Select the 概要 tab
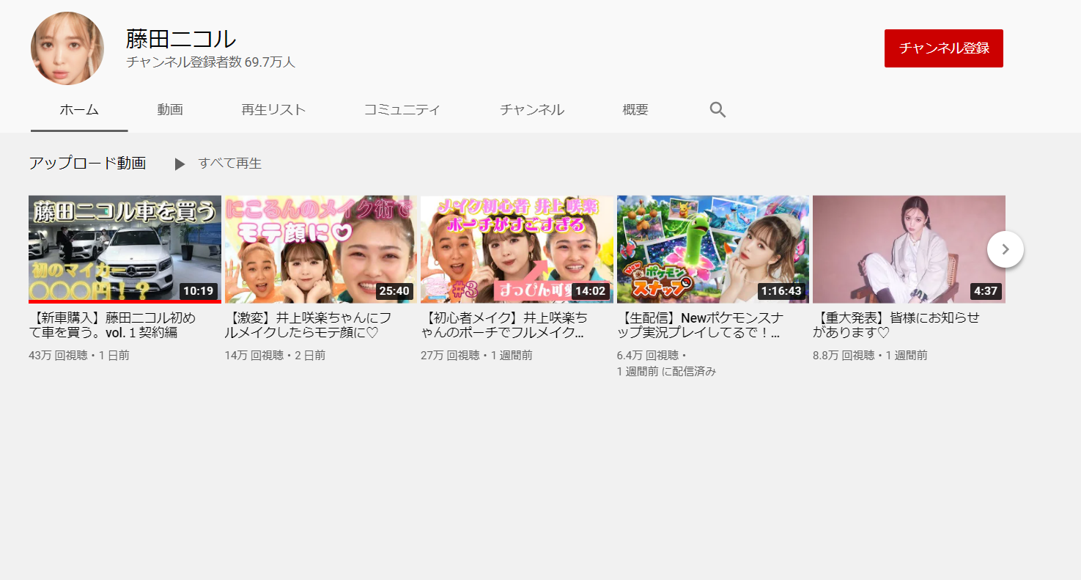 (x=635, y=110)
